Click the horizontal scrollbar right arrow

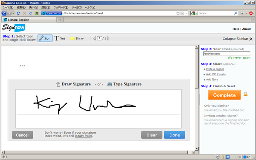(x=193, y=152)
